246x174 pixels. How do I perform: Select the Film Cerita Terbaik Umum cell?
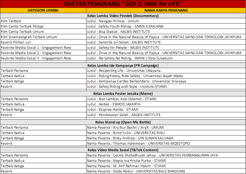[43, 32]
